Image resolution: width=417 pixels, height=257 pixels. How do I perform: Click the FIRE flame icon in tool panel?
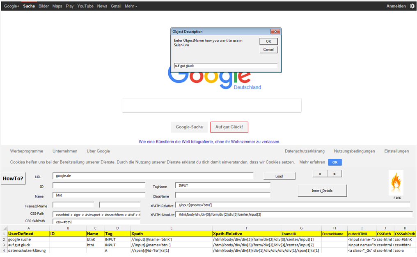pos(396,182)
